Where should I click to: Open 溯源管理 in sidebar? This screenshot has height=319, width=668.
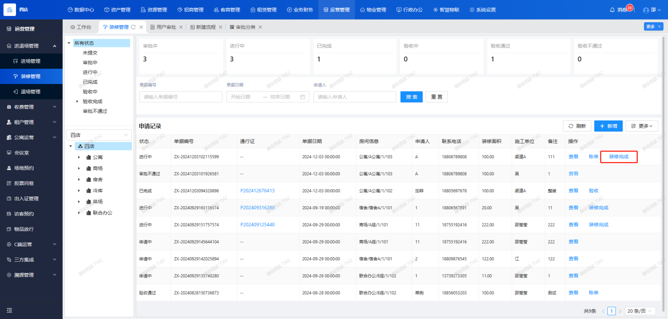pos(31,275)
